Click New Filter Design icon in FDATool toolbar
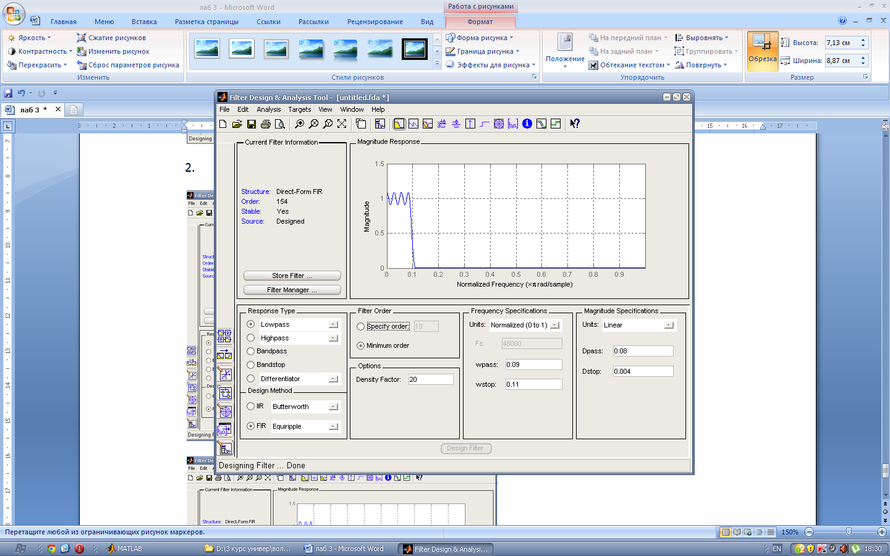Screen dimensions: 890x556 [223, 124]
